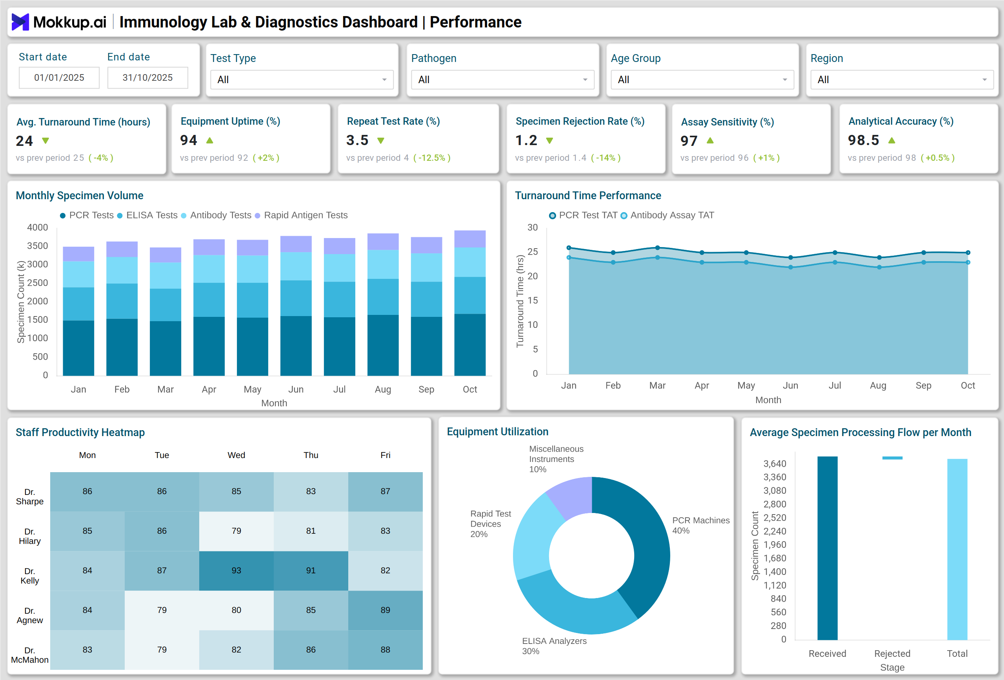Viewport: 1004px width, 680px height.
Task: Click the End date field 31/10/2025
Action: (148, 77)
